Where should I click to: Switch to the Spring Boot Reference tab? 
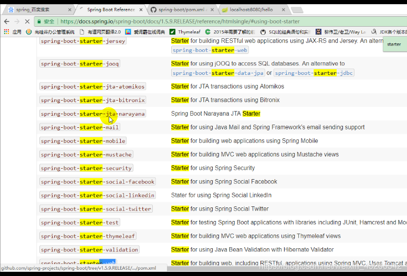110,10
